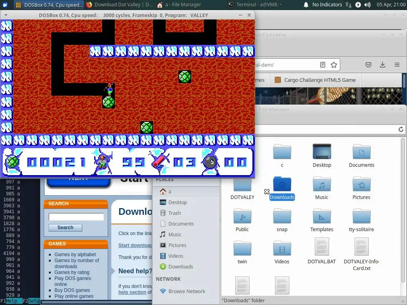Focus the website search input field
Image resolution: width=407 pixels, height=305 pixels.
76,217
